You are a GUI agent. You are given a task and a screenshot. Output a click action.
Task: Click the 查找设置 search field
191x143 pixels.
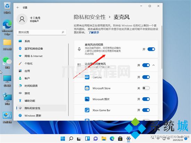tap(41, 32)
